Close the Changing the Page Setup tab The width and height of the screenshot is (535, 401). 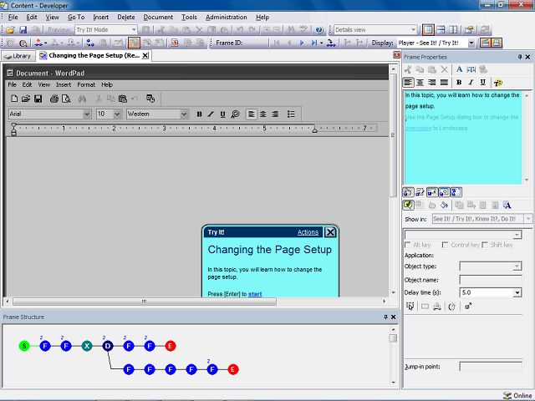145,56
